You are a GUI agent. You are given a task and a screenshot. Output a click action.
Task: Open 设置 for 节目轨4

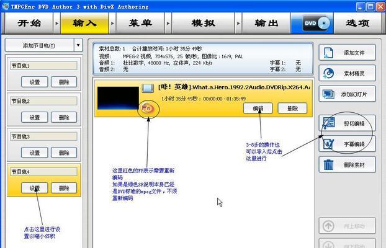tap(35, 188)
